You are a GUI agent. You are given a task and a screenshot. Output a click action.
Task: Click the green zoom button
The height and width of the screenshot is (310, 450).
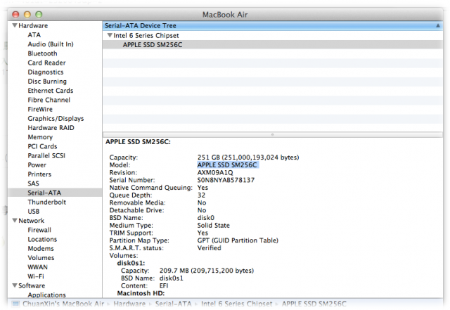[x=39, y=14]
